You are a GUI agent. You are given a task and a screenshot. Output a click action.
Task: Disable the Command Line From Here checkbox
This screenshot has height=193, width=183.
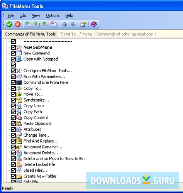pyautogui.click(x=13, y=83)
